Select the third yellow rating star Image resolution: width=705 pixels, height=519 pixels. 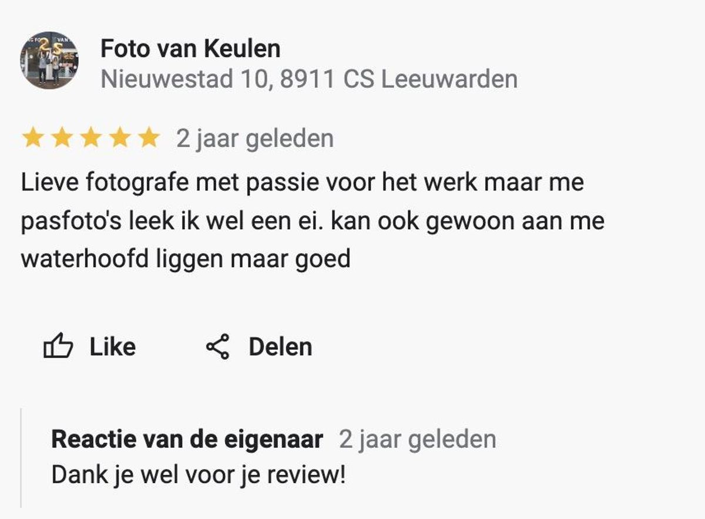click(91, 138)
